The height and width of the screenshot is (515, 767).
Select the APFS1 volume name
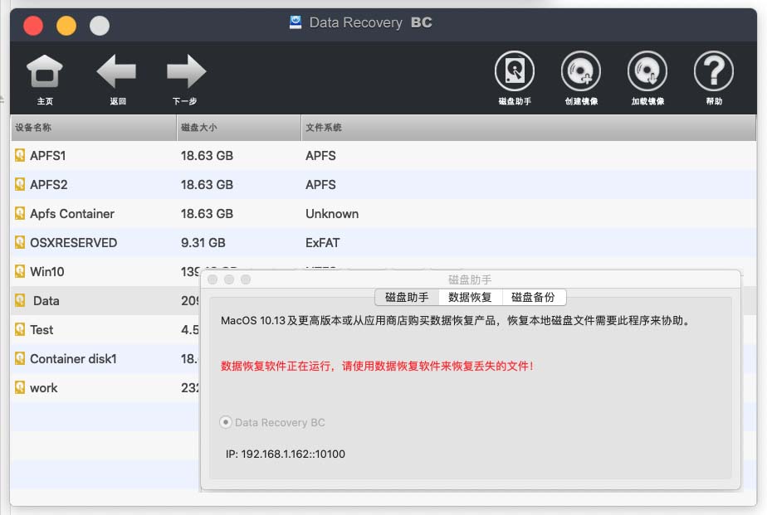[x=48, y=155]
